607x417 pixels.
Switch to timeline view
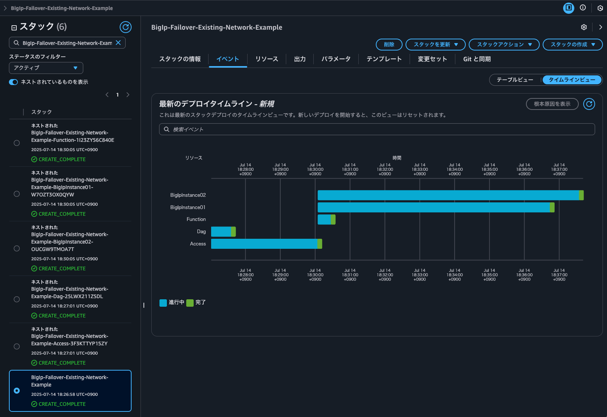[572, 80]
